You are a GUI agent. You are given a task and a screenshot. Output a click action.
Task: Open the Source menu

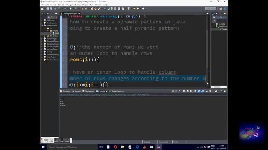pyautogui.click(x=53, y=5)
